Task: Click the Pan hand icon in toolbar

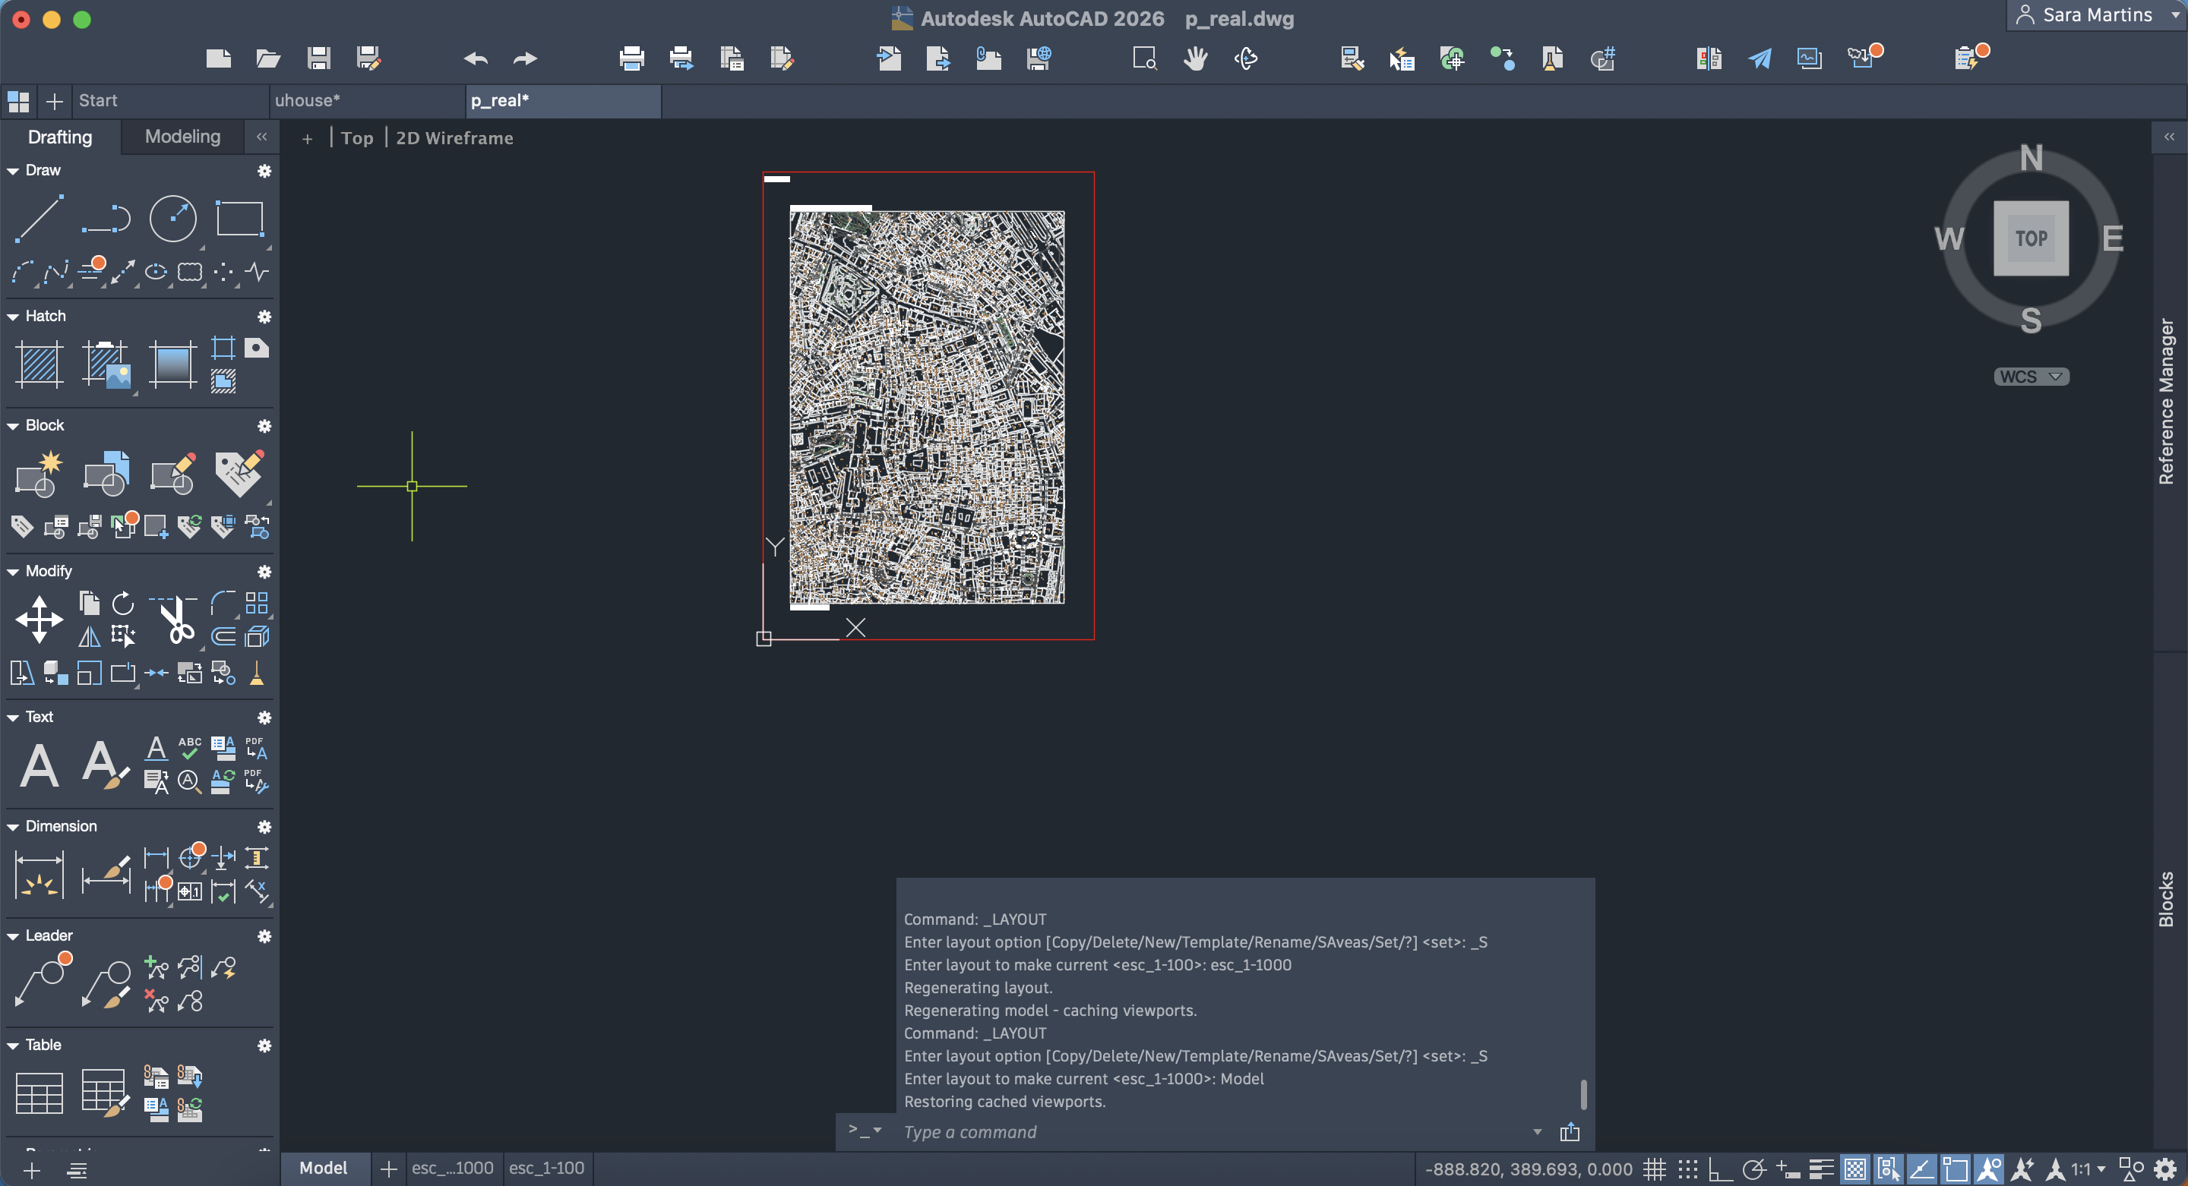Action: (x=1195, y=58)
